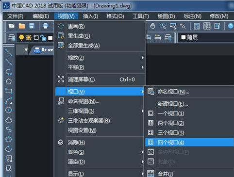Select the Pan hand tool icon
The height and width of the screenshot is (177, 234).
click(x=152, y=26)
